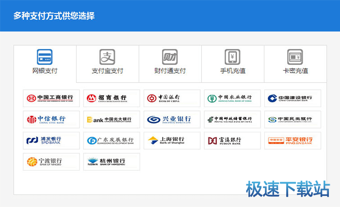Viewport: 340px width, 207px height.
Task: Select 中国光大银行 Everbright Bank
Action: coord(112,119)
